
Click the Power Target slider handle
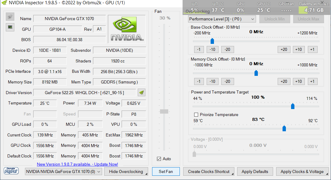tap(293, 106)
